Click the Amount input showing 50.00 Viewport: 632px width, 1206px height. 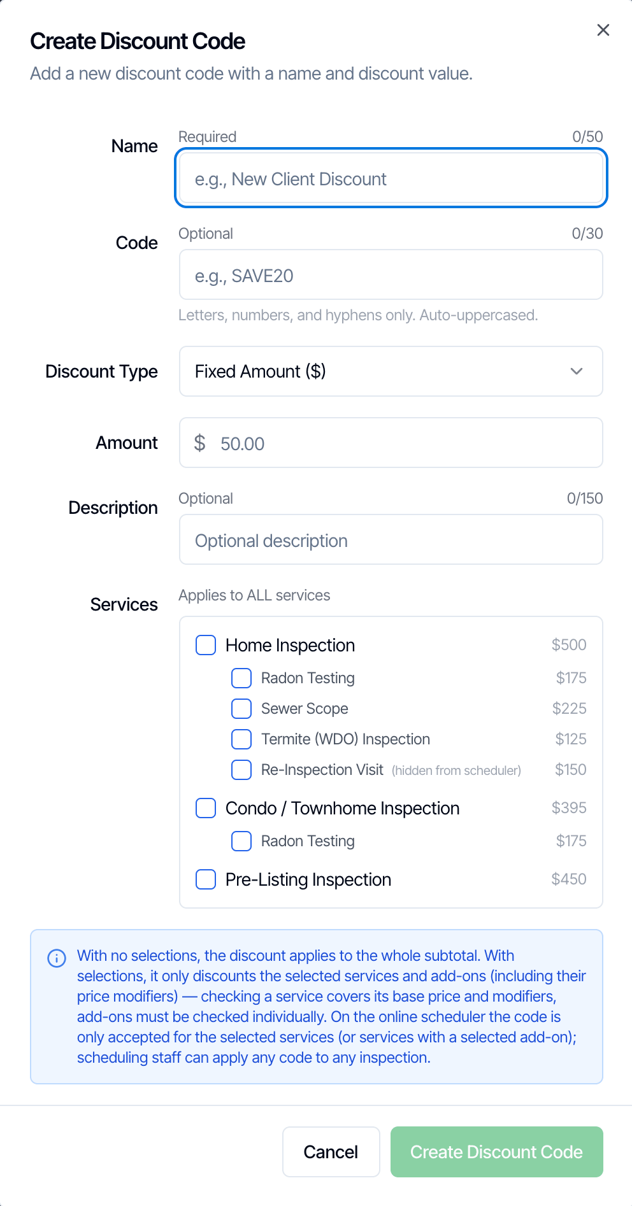click(x=391, y=443)
